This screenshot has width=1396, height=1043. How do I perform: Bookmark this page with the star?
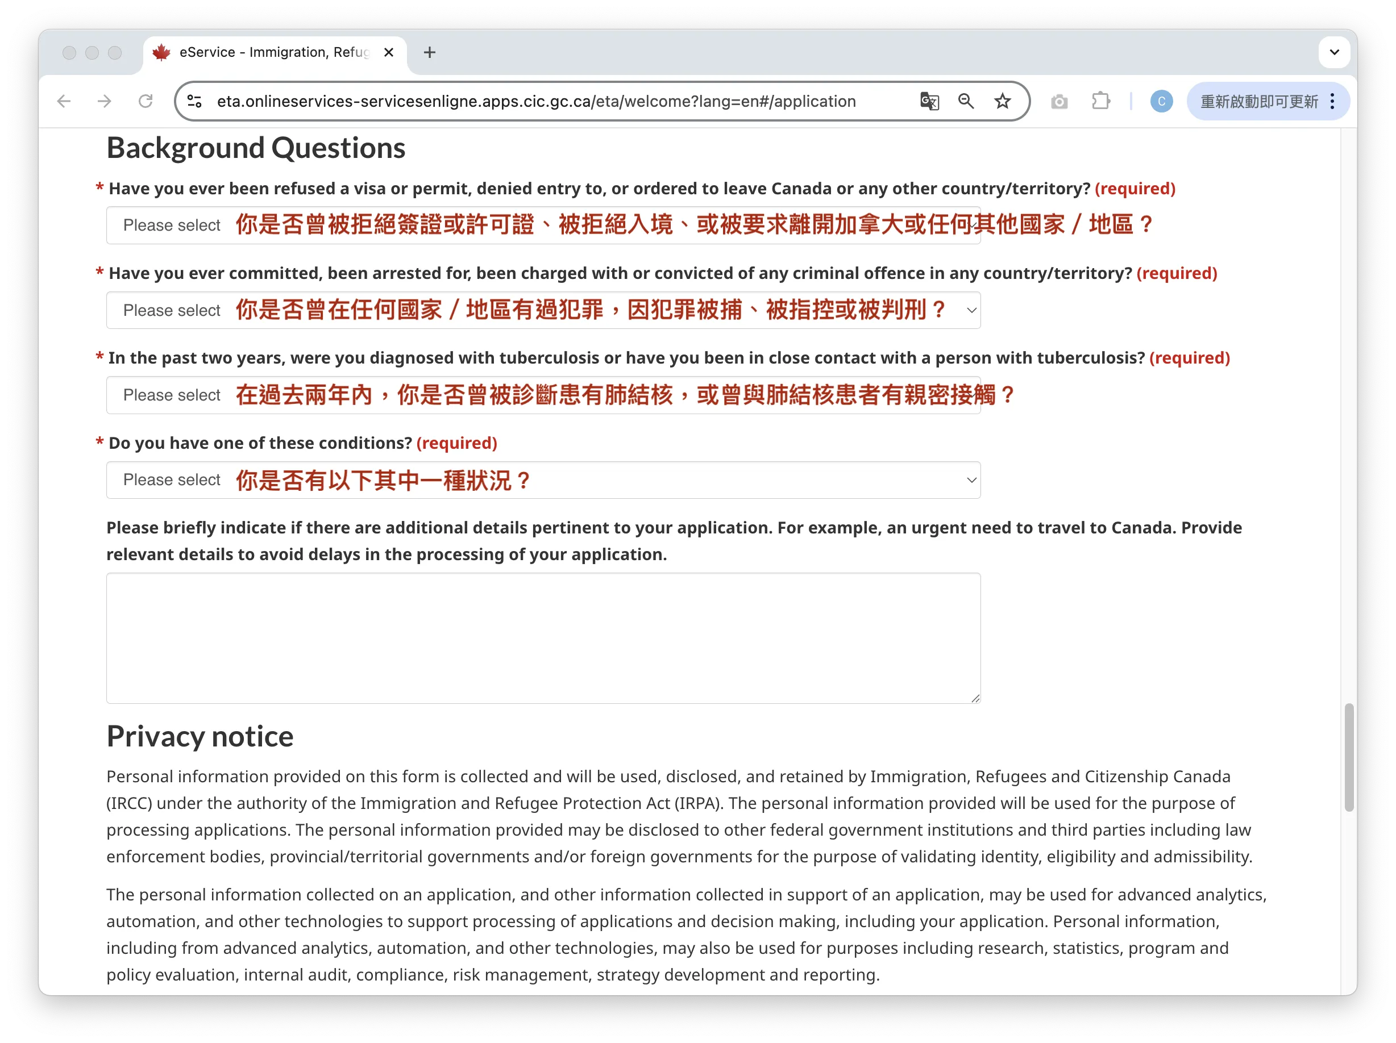click(1002, 102)
